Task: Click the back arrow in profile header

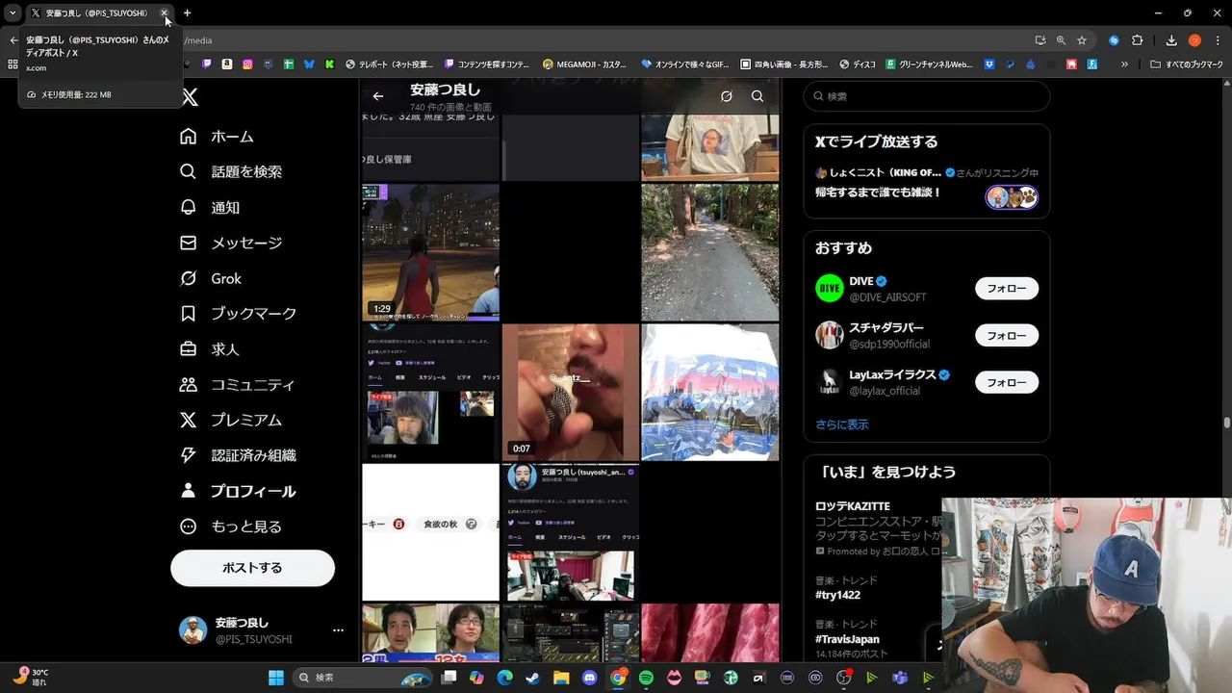Action: pyautogui.click(x=378, y=96)
